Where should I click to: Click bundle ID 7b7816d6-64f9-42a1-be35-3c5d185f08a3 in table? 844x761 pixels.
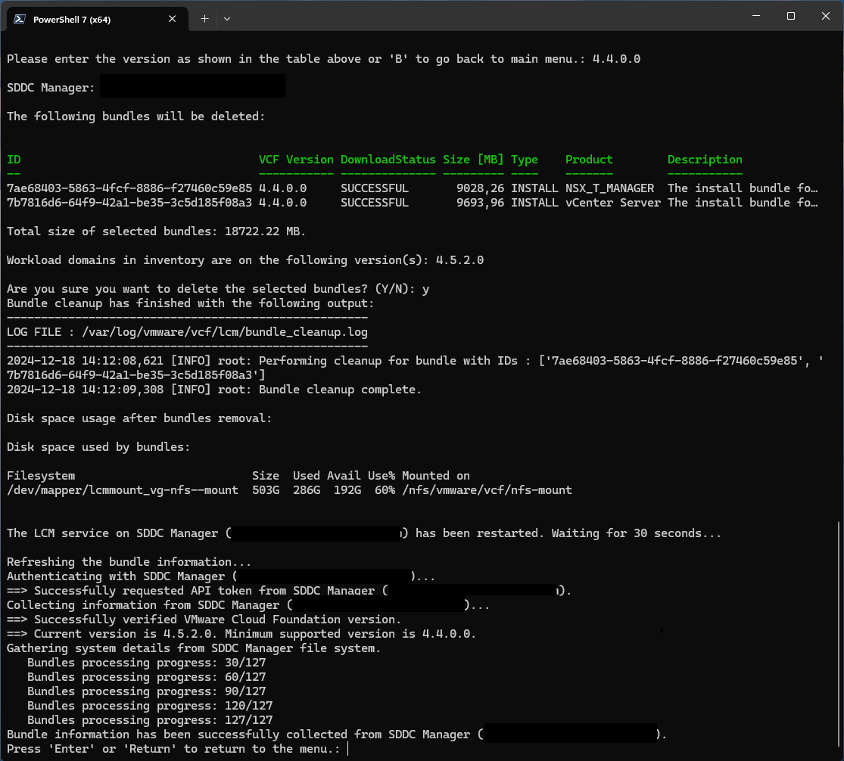pyautogui.click(x=129, y=203)
